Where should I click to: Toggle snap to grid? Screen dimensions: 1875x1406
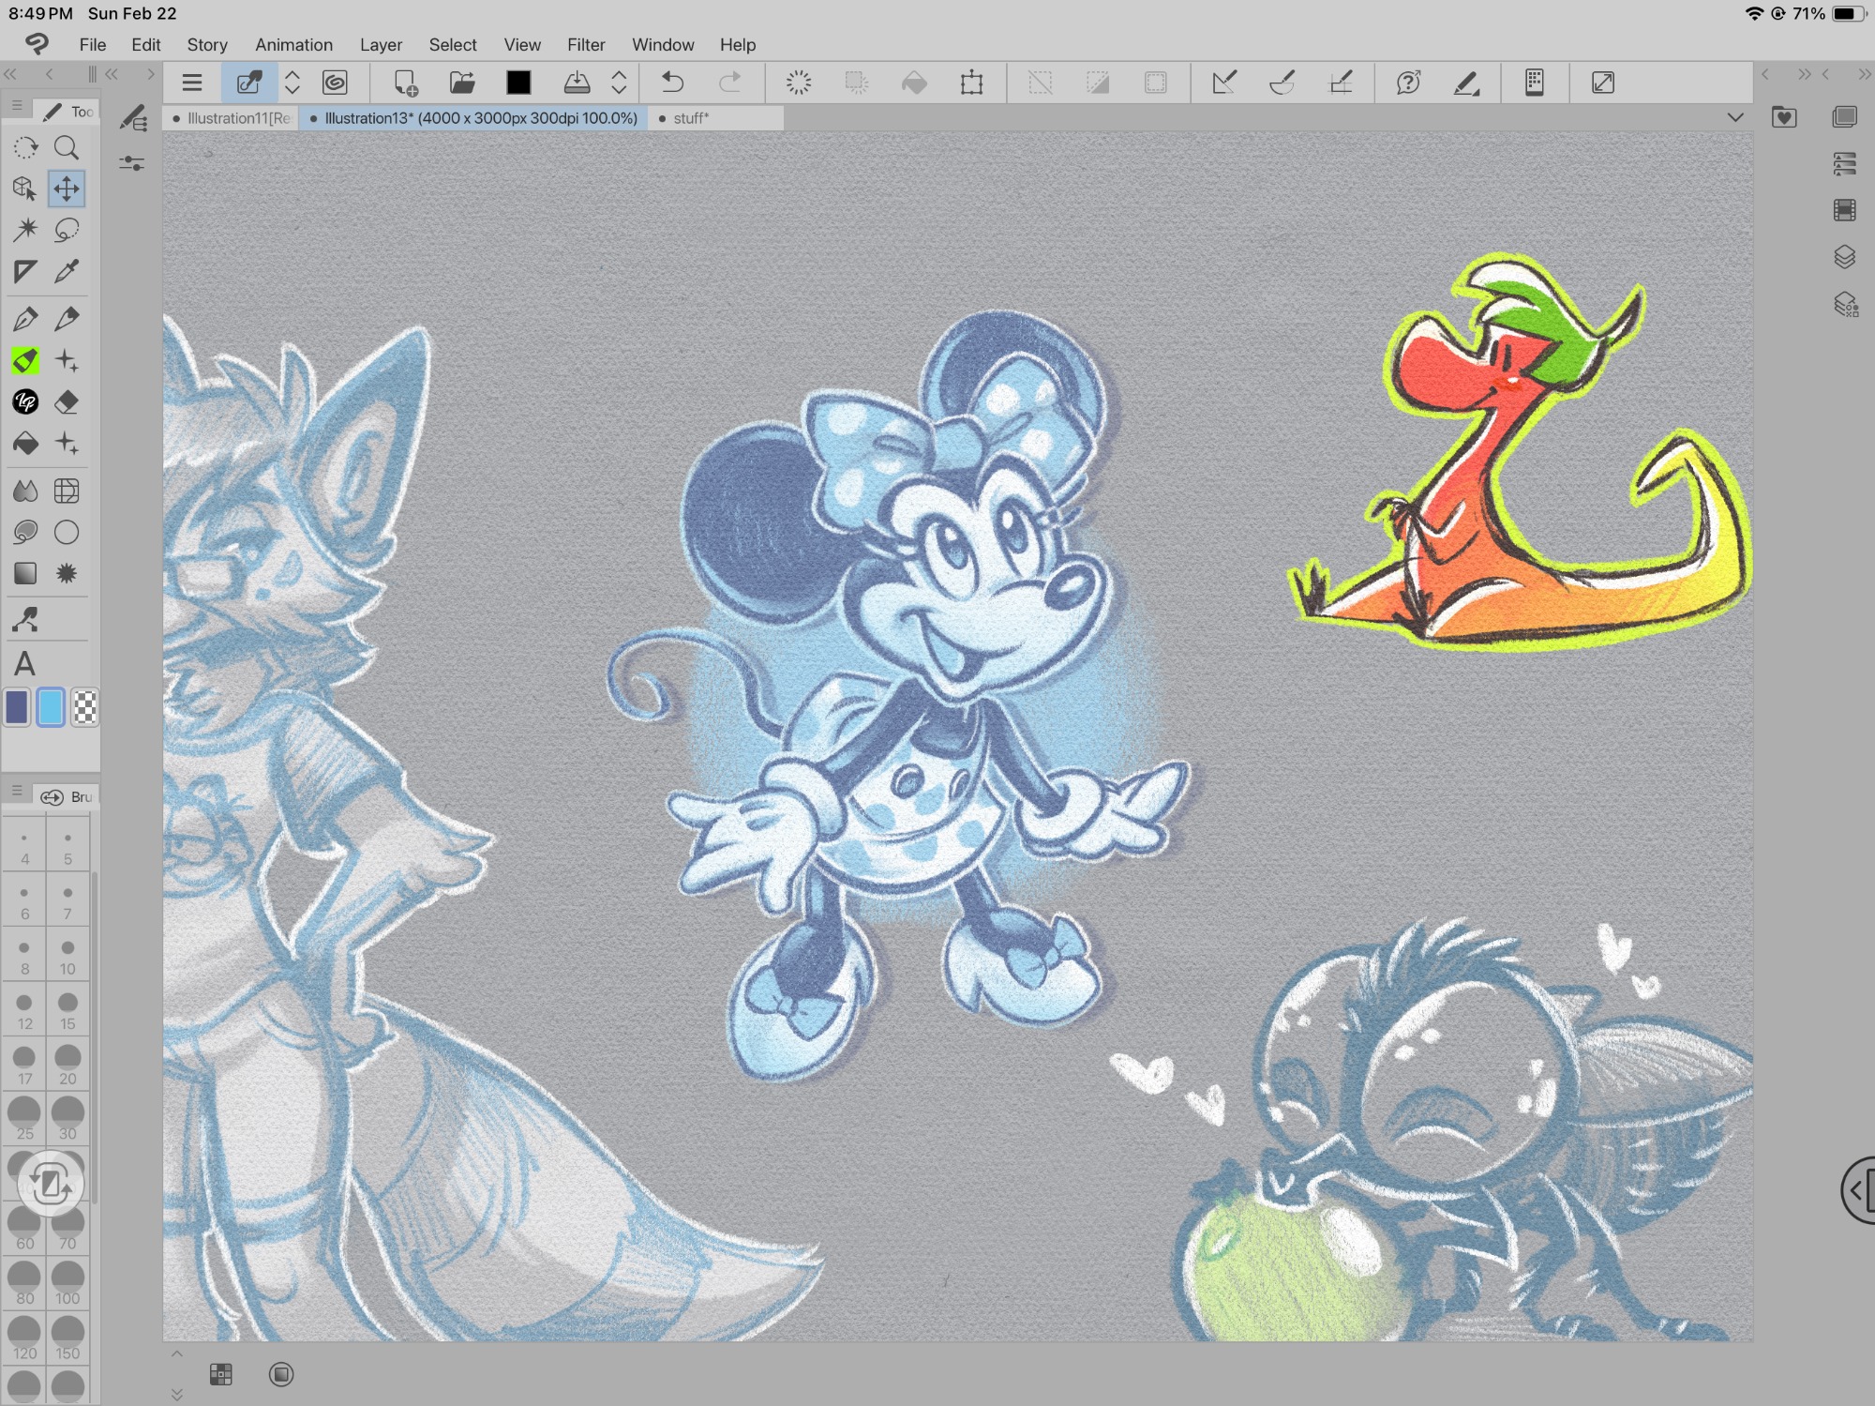click(x=1341, y=83)
